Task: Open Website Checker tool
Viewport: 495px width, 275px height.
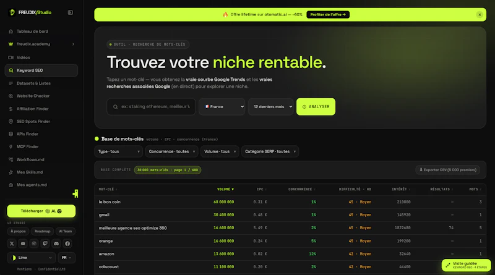Action: click(41, 96)
